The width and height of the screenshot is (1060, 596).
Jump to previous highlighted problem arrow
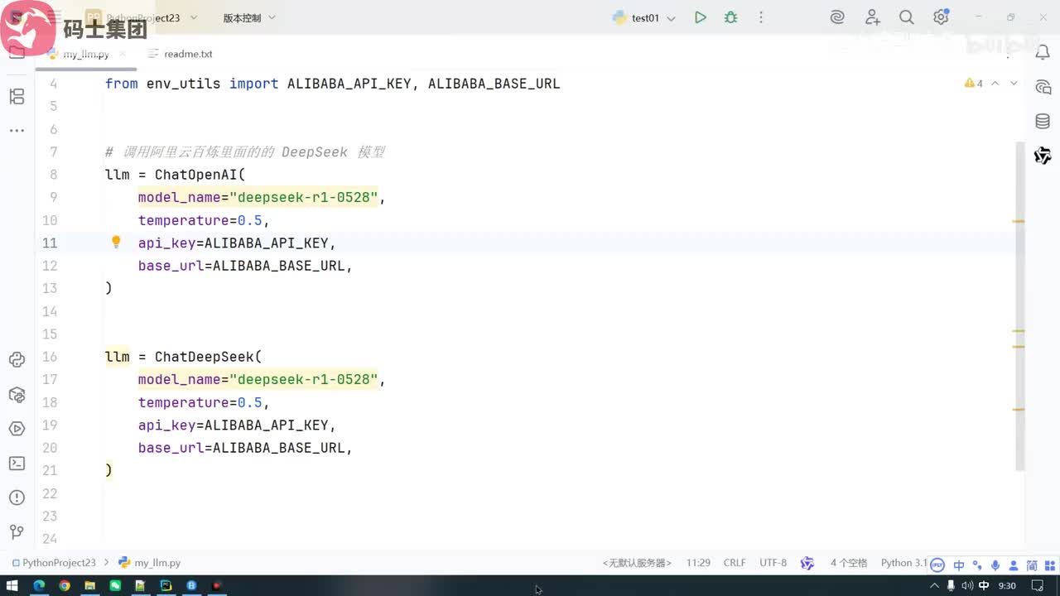click(995, 84)
